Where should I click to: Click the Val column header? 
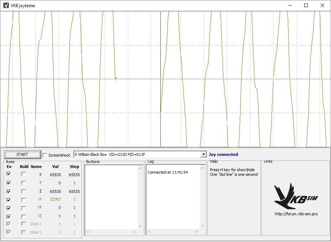pos(55,167)
